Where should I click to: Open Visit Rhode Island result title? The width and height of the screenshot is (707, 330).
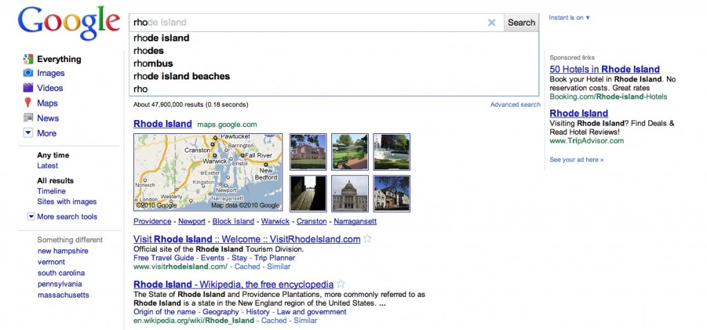(x=246, y=239)
